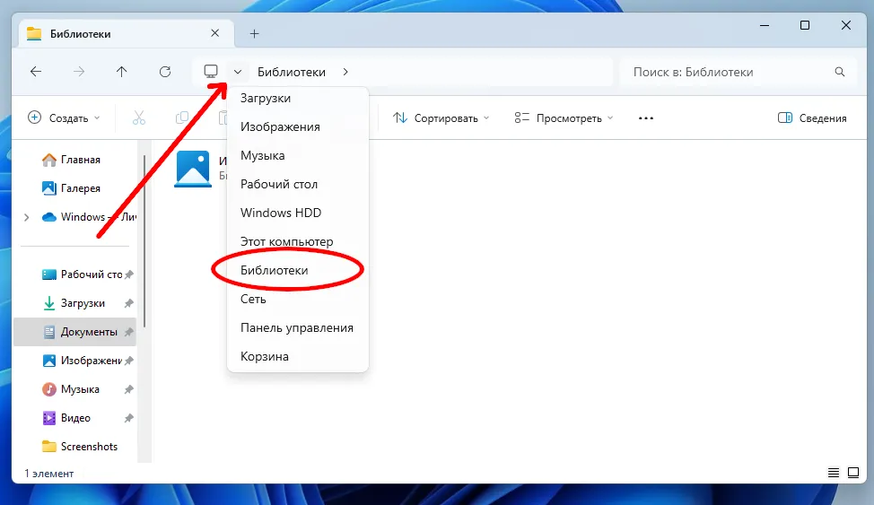Click the navigation pane vertical scrollbar
874x505 pixels.
point(144,240)
